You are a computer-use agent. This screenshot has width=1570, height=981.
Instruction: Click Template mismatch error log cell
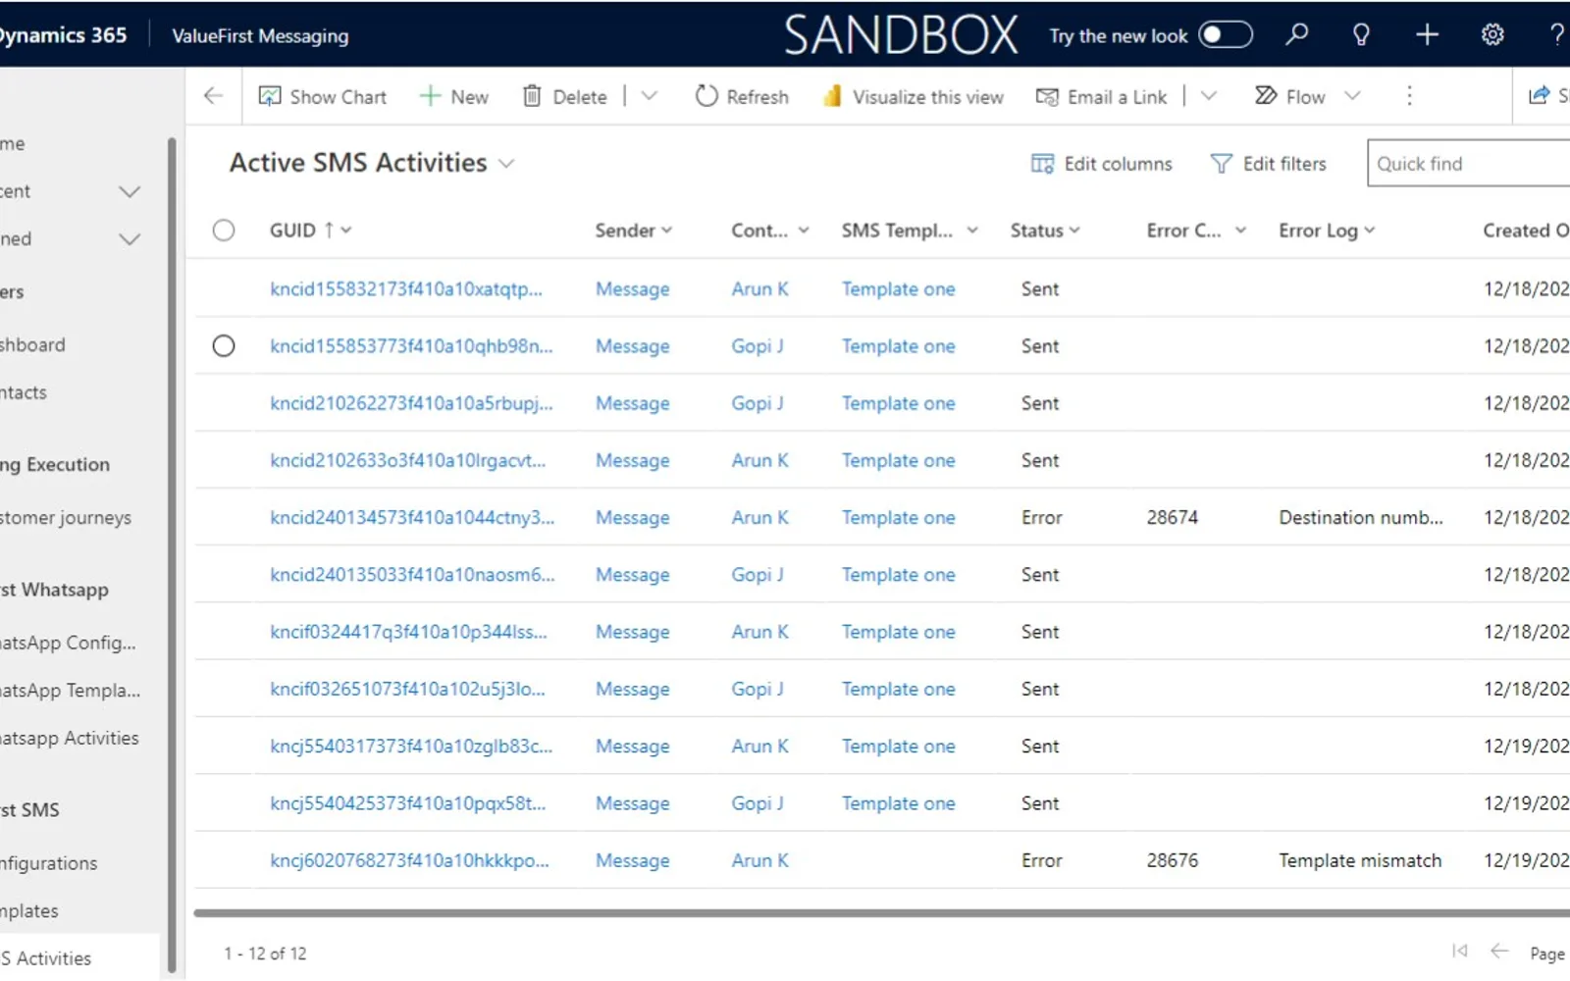coord(1360,860)
